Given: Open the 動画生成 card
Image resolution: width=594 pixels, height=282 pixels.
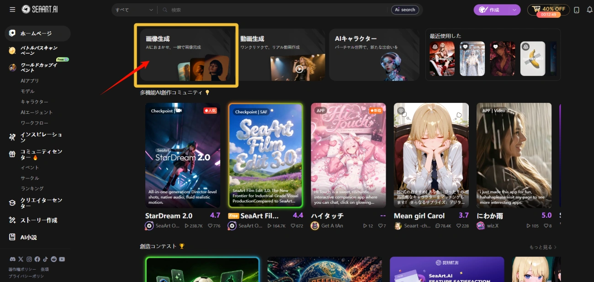Looking at the screenshot, I should [281, 55].
